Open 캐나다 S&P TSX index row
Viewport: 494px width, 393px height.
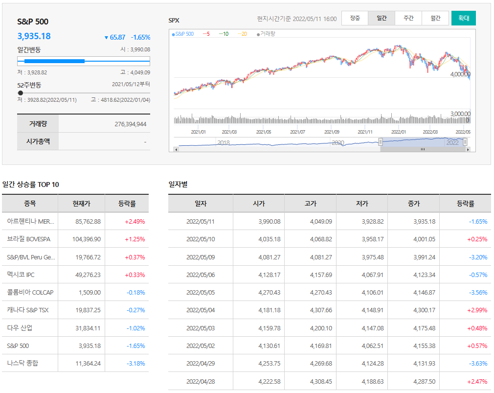click(x=75, y=310)
